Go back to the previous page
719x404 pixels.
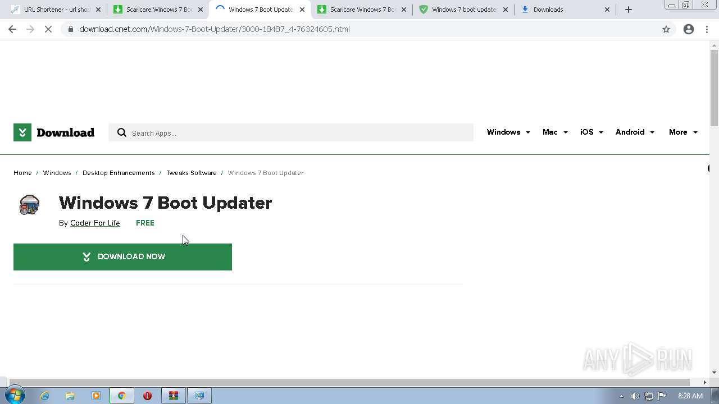pos(12,29)
